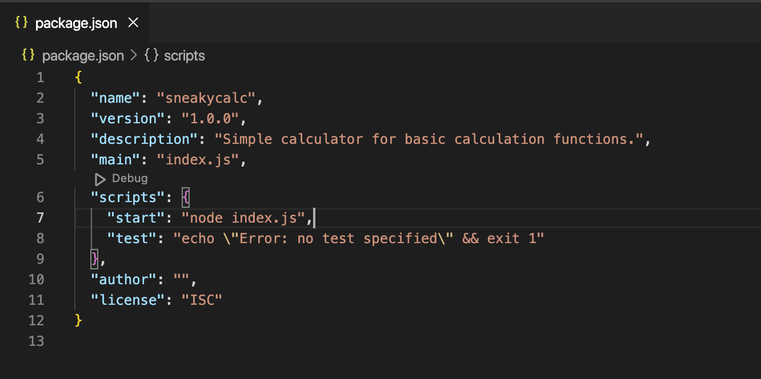Click line number 13 in the gutter
Screen dimensions: 761x379
[36, 341]
